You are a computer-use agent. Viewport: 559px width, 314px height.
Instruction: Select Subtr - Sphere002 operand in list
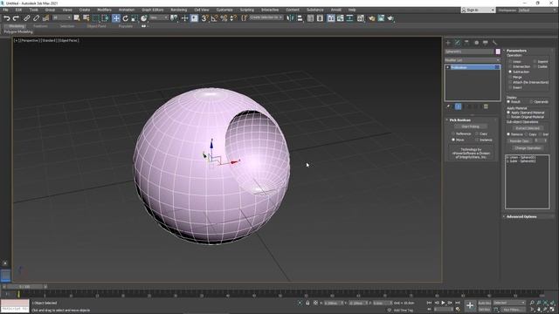(522, 161)
